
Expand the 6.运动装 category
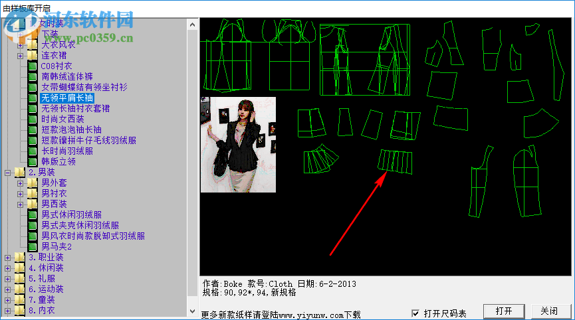point(7,289)
